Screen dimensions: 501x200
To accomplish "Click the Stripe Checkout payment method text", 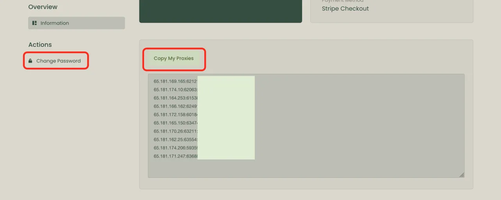I will (x=345, y=9).
